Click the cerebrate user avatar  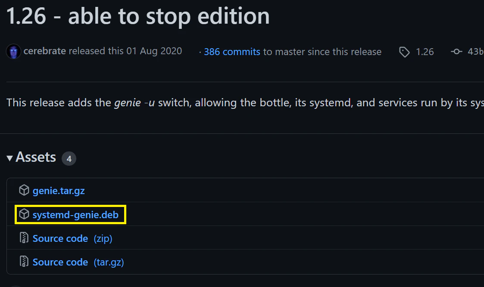click(14, 52)
